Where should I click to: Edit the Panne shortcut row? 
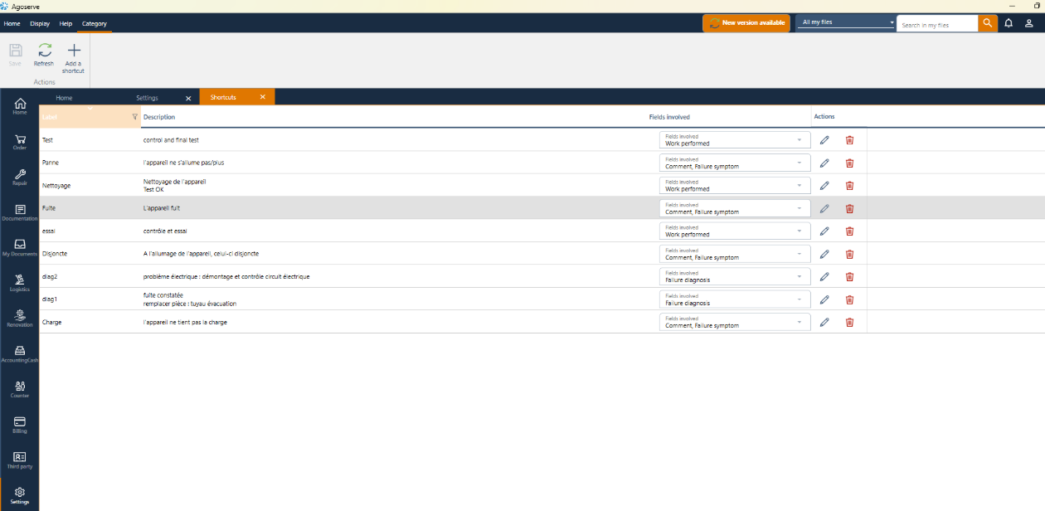[x=824, y=163]
